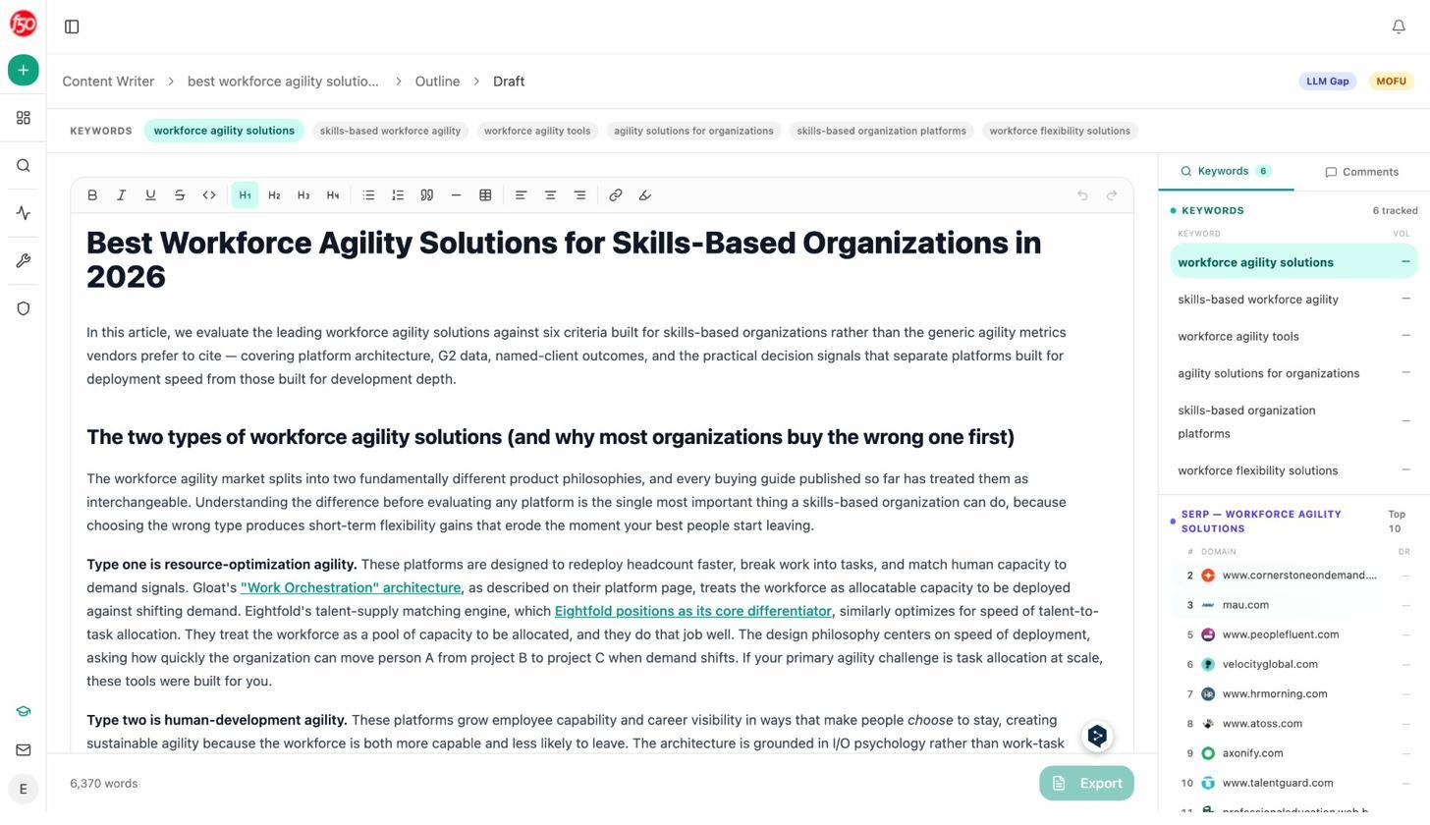Screen dimensions: 1430x825
Task: Toggle bold formatting in the editor toolbar
Action: 91,194
